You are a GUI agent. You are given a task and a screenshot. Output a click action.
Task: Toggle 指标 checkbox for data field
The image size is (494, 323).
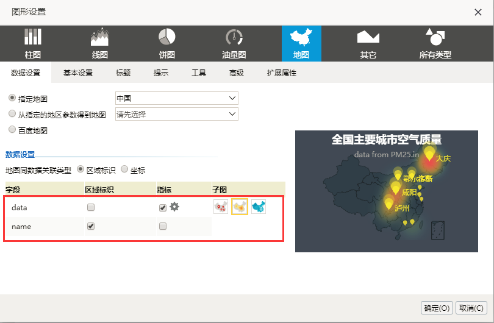163,207
